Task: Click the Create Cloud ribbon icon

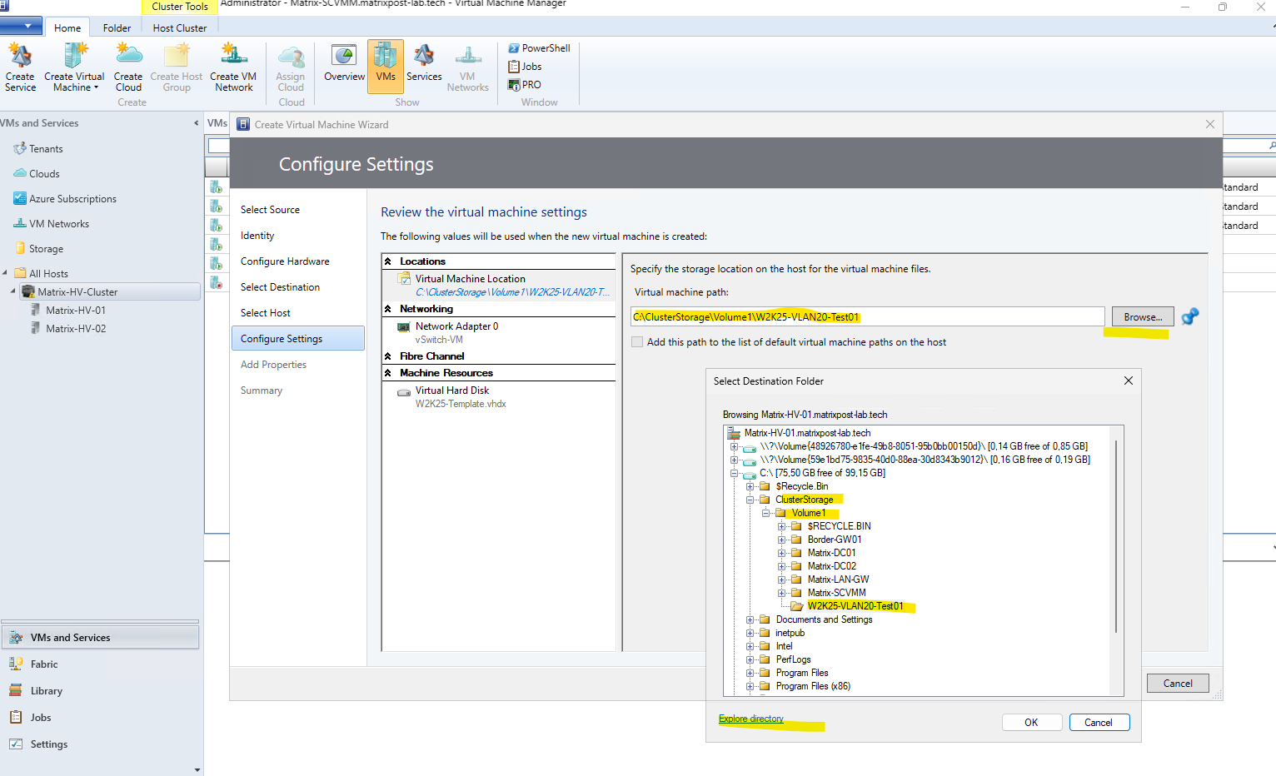Action: pyautogui.click(x=128, y=67)
